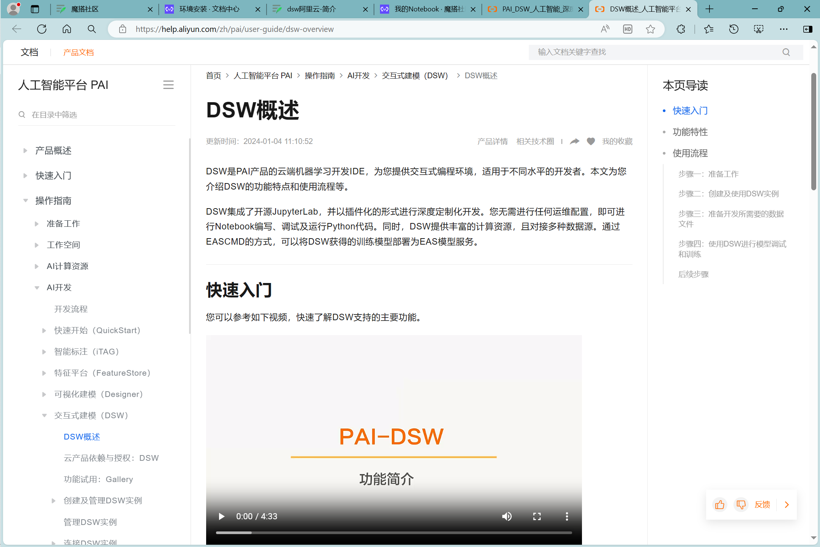Open browser history clock icon

[733, 29]
